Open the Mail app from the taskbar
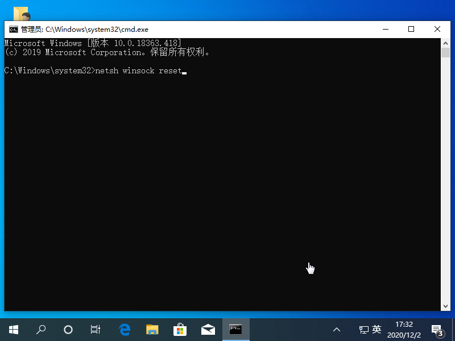 click(208, 330)
